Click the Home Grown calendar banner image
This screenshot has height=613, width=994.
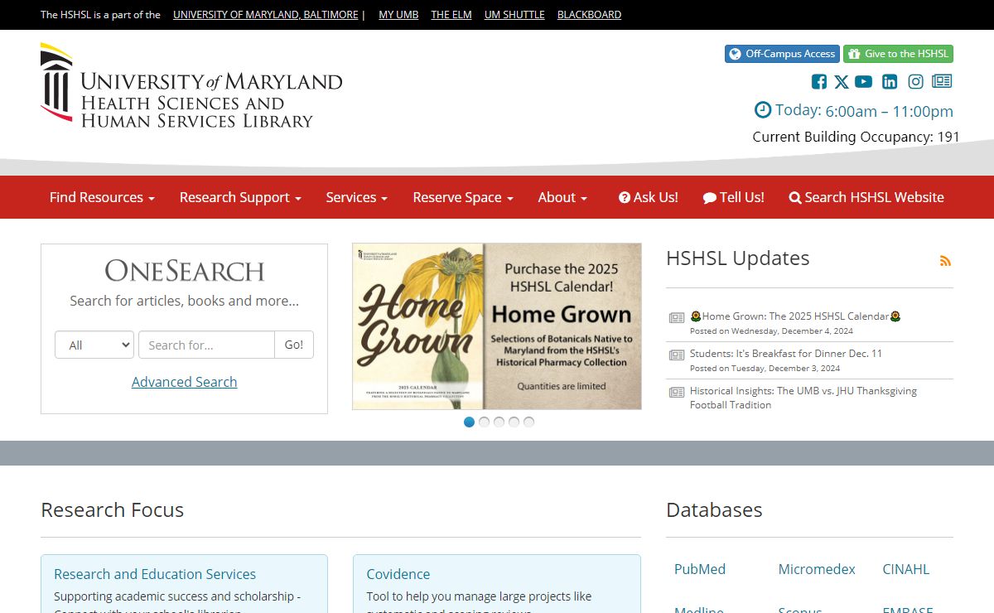[x=497, y=326]
